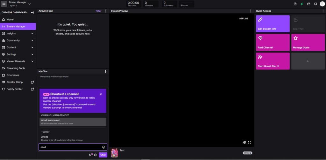Click the Streaming Tools camera icon
Screen dimensions: 326x160
click(x=3, y=68)
